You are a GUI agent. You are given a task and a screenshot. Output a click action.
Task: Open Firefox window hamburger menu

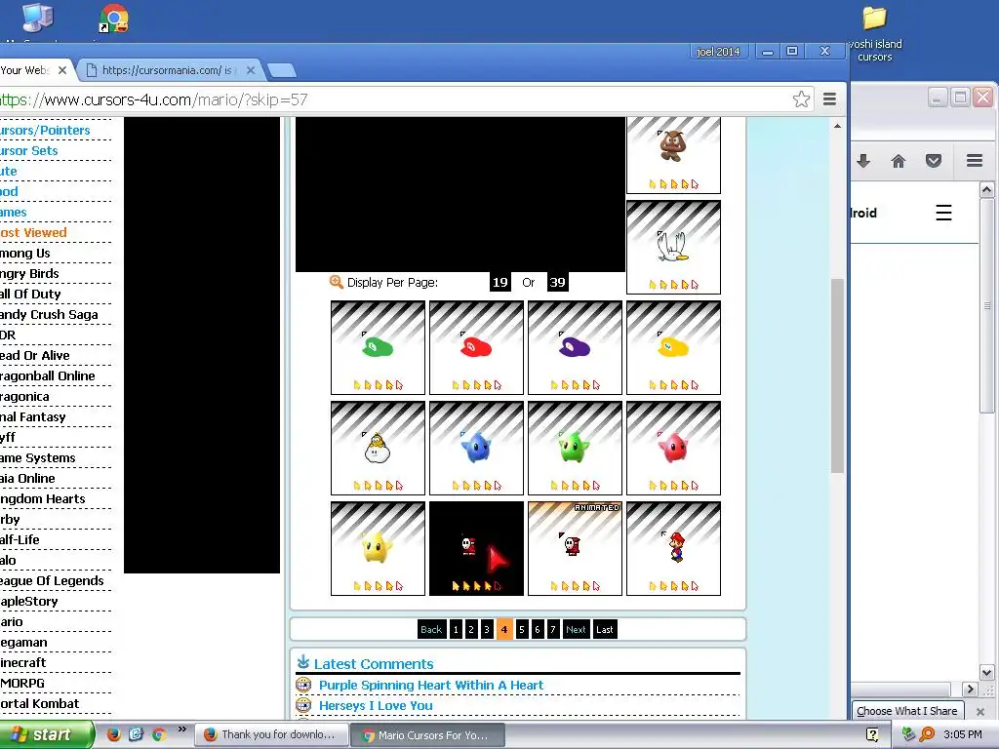pyautogui.click(x=975, y=161)
